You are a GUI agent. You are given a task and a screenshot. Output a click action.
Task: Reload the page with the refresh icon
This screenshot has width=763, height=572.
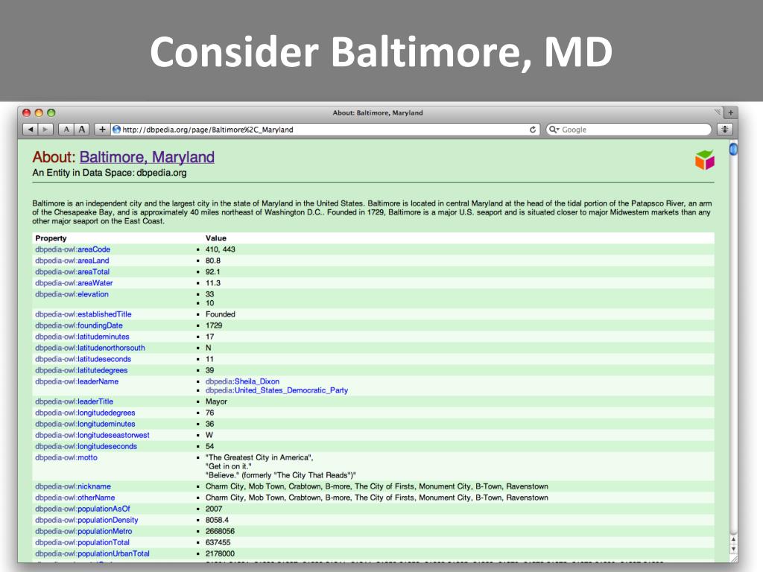pyautogui.click(x=533, y=130)
